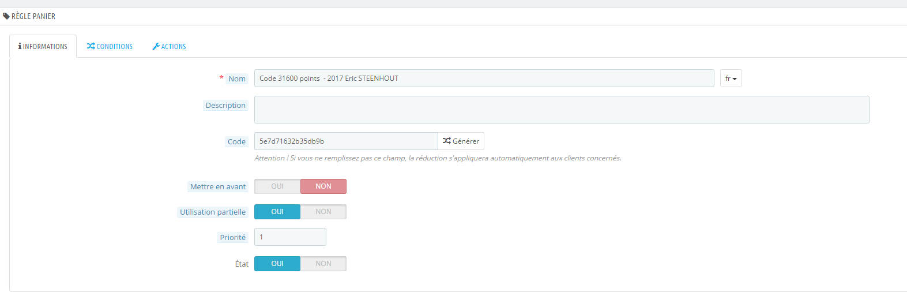Set Mettre en avant to NON
907x292 pixels.
323,186
